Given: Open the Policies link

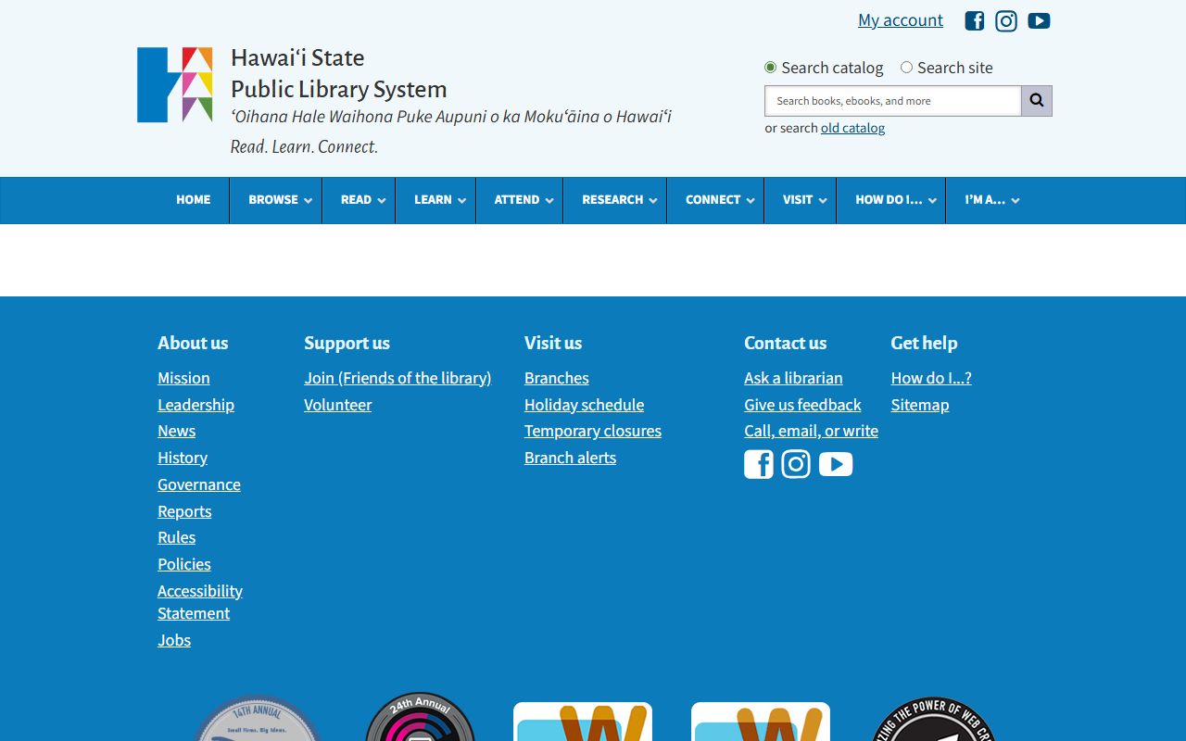Looking at the screenshot, I should point(184,564).
